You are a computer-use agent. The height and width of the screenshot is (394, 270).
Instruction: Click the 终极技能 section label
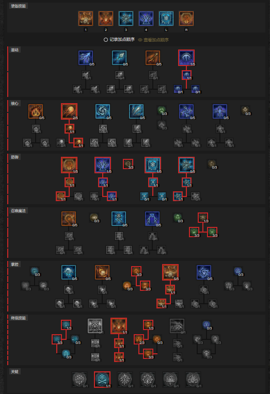coord(19,318)
